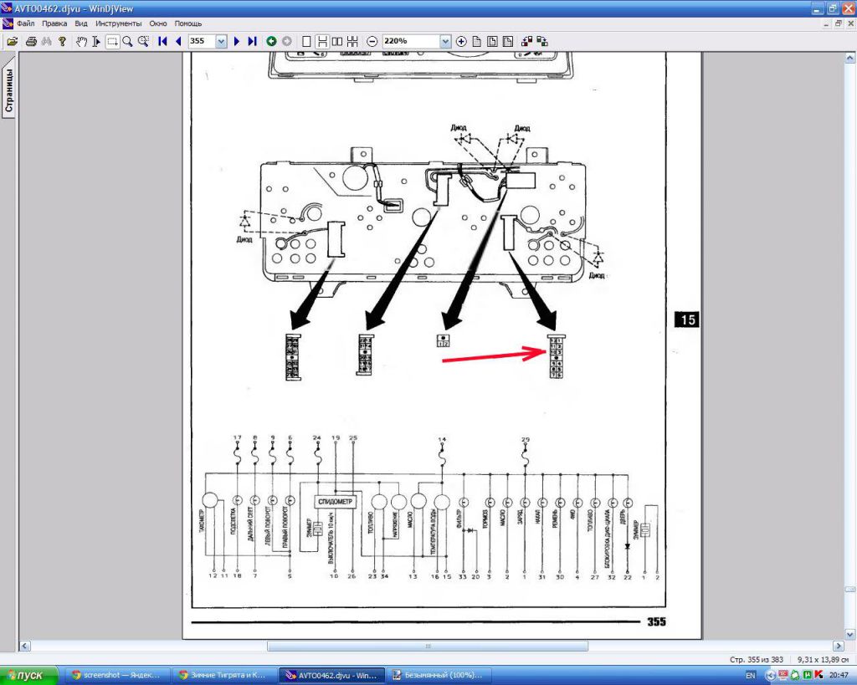Click the Print icon in toolbar

[31, 41]
